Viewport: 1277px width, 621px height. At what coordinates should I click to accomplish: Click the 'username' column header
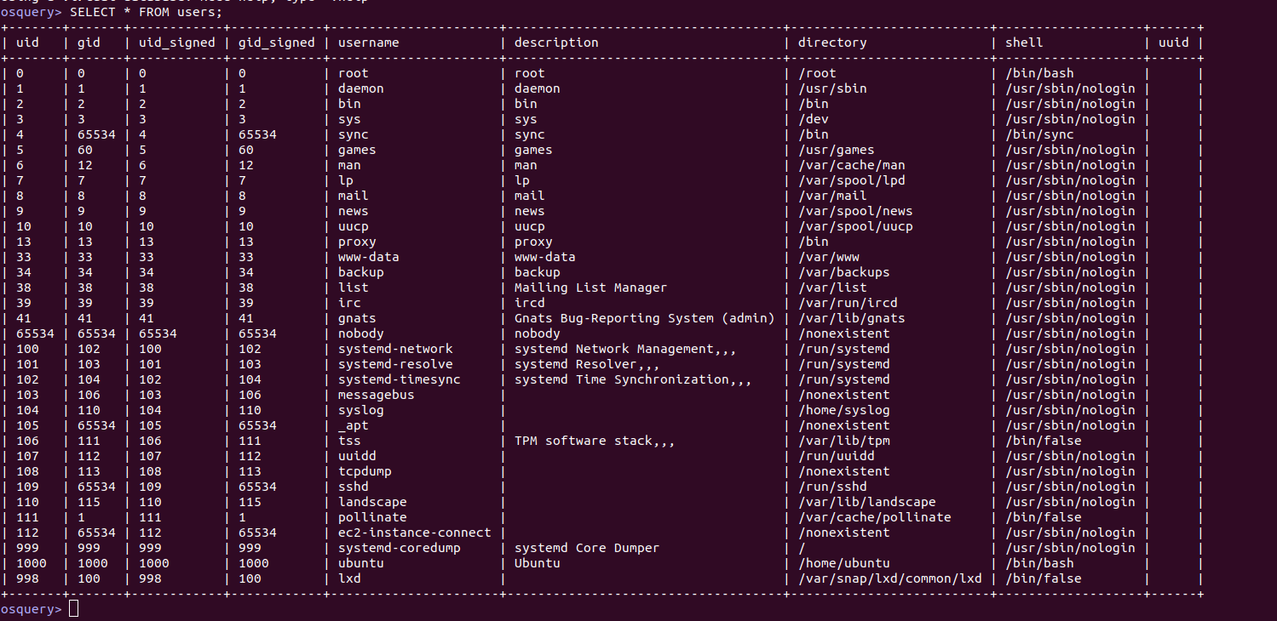369,43
